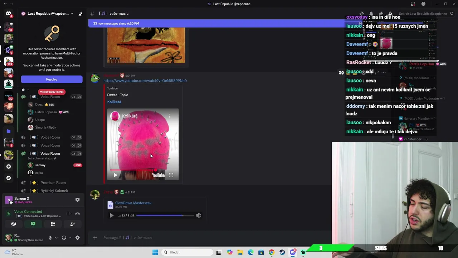This screenshot has width=458, height=258.
Task: Open the Dawee - Topic author link
Action: [x=117, y=95]
